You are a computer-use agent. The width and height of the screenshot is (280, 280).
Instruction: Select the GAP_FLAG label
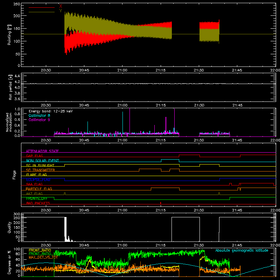[x=34, y=156]
